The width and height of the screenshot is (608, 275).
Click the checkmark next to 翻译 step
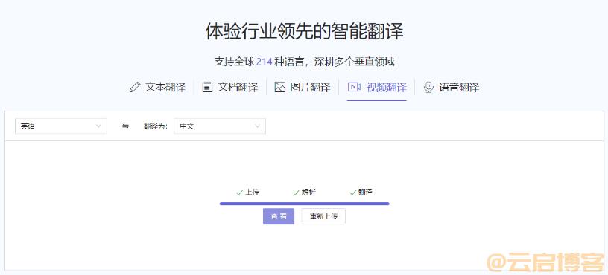pos(352,192)
